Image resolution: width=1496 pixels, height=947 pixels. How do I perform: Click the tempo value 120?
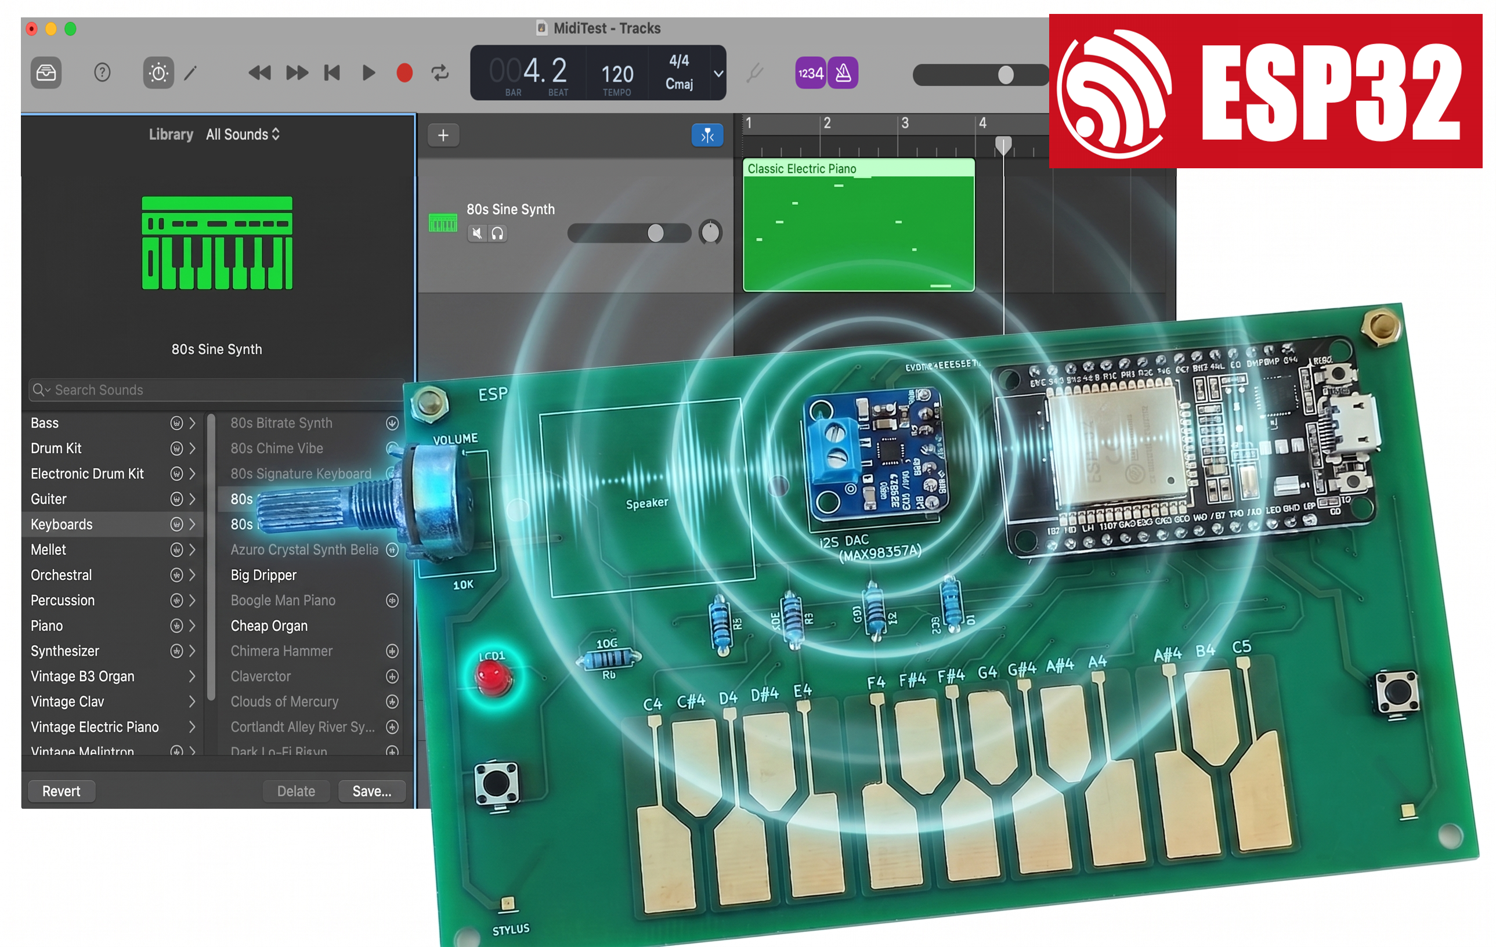[x=617, y=75]
